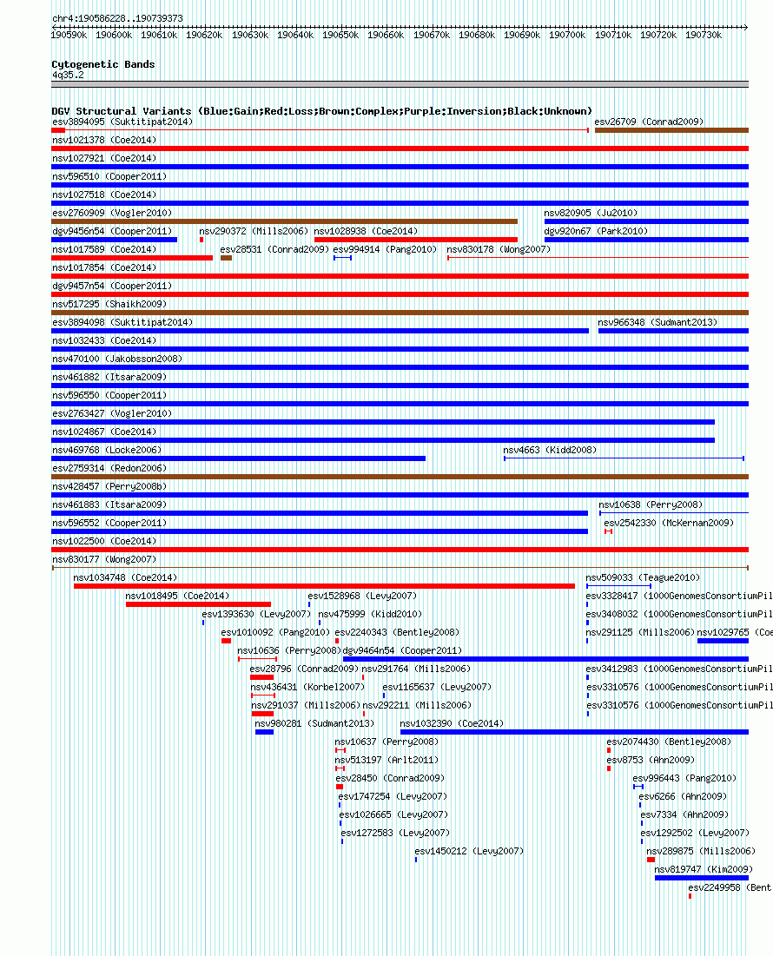The height and width of the screenshot is (956, 773).
Task: Click small brown bar under esv28531
Action: (x=226, y=258)
